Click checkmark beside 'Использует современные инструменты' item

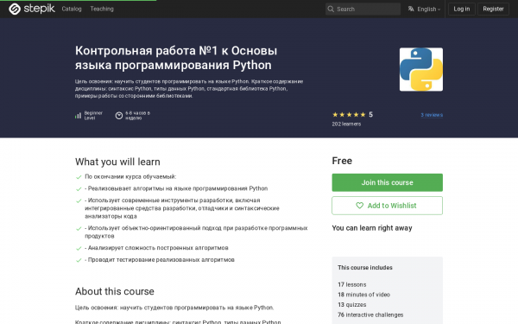(79, 201)
